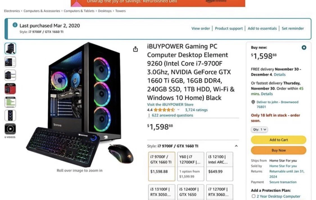Open the View order link
Viewport: 316px width, 200px height.
[x=201, y=28]
